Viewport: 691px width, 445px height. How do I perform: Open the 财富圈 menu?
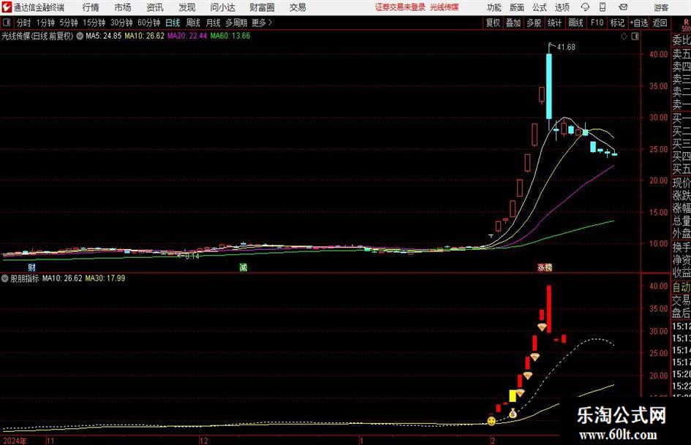[262, 7]
